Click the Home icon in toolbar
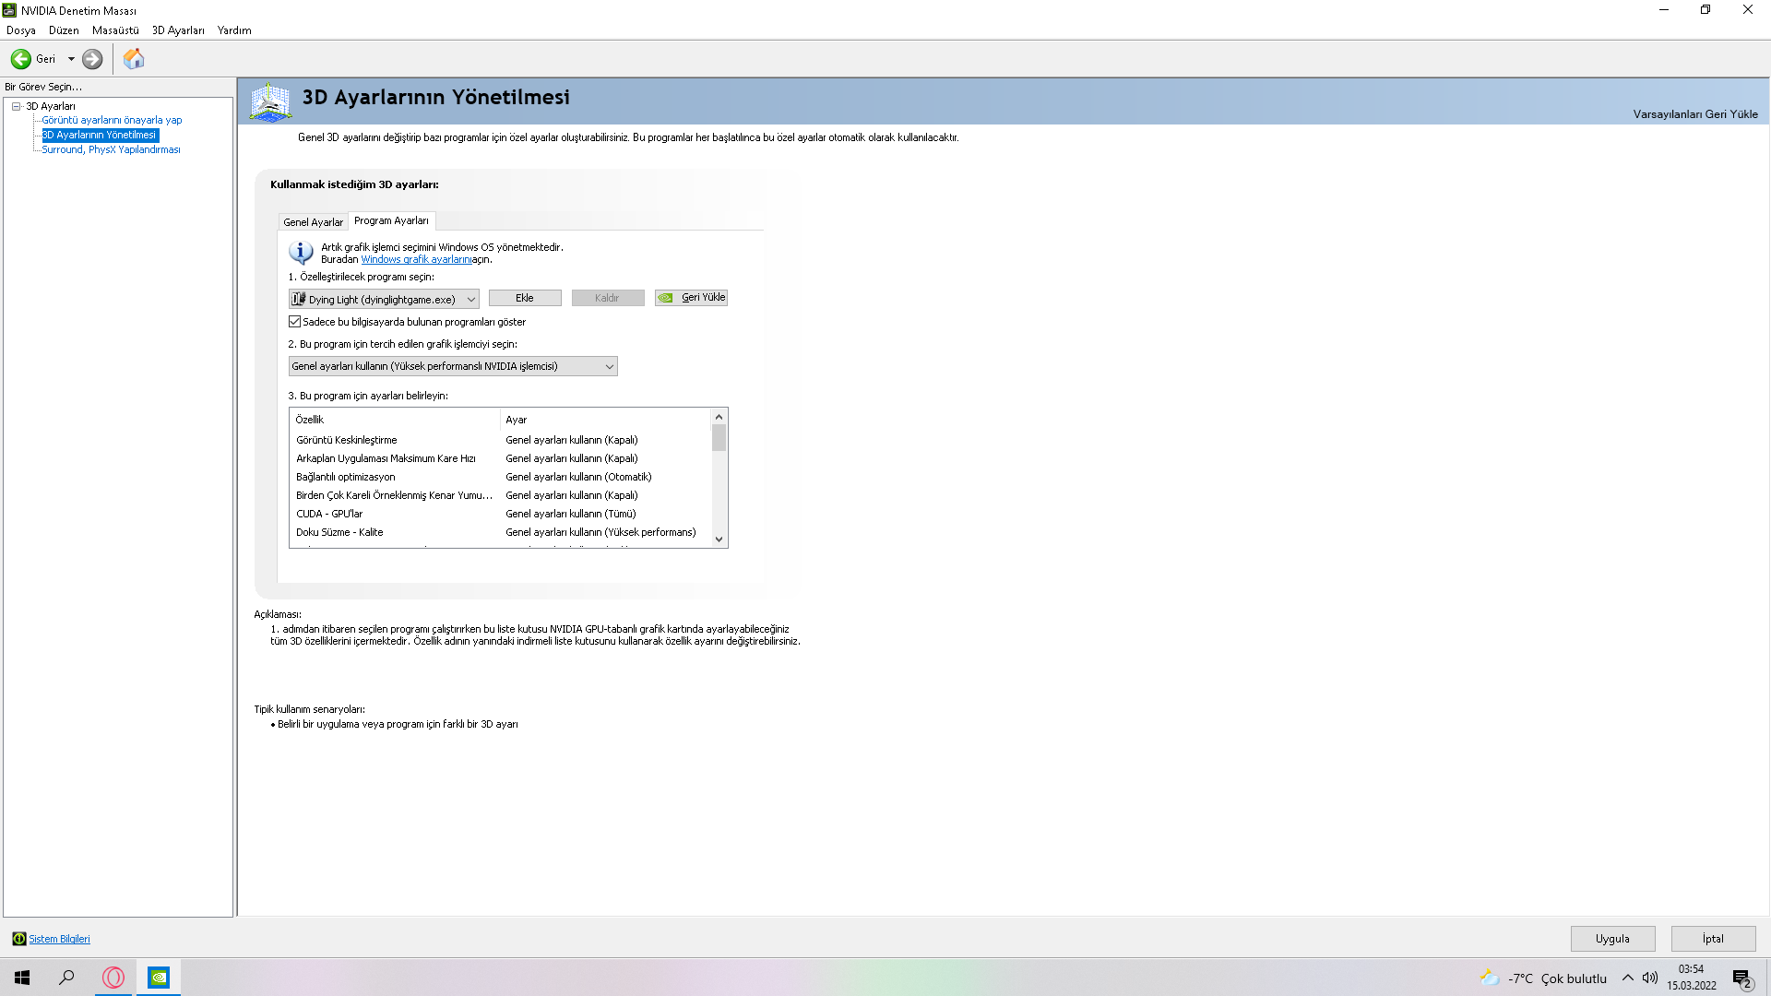The image size is (1771, 996). (134, 59)
